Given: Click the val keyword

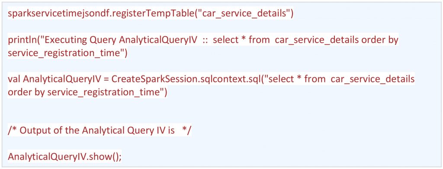Looking at the screenshot, I should click(14, 79).
